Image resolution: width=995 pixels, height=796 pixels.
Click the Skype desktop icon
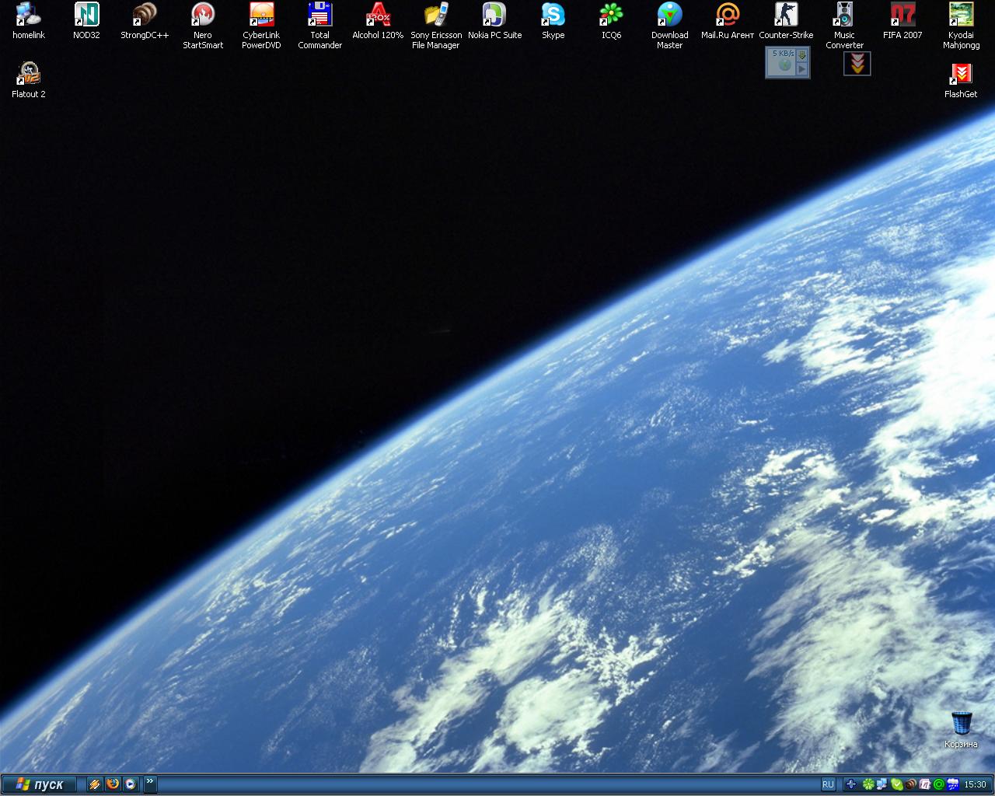click(553, 21)
